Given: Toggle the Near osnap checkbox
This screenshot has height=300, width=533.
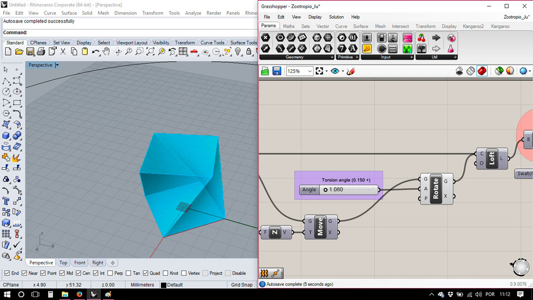Looking at the screenshot, I should [x=24, y=273].
